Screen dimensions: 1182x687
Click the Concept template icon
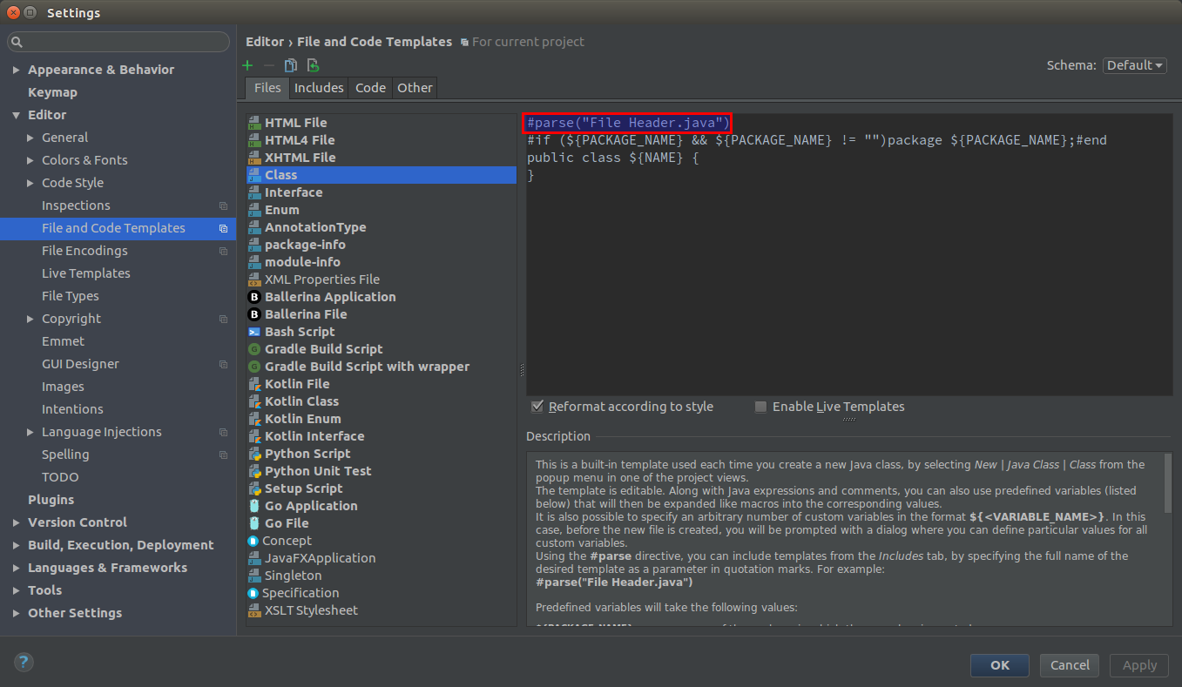(x=253, y=541)
